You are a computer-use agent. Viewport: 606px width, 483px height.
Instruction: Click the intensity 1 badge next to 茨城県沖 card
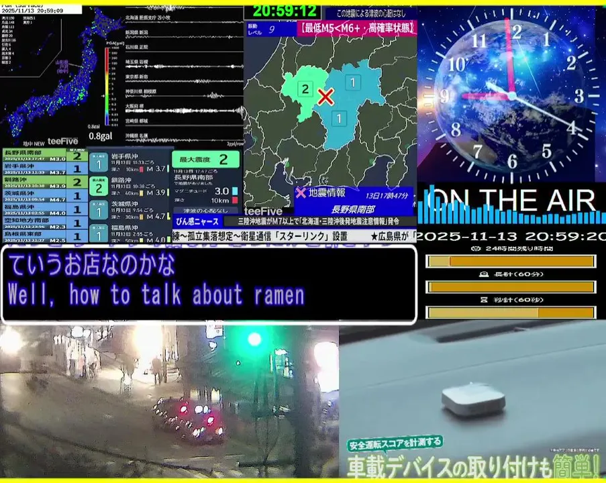tap(99, 210)
